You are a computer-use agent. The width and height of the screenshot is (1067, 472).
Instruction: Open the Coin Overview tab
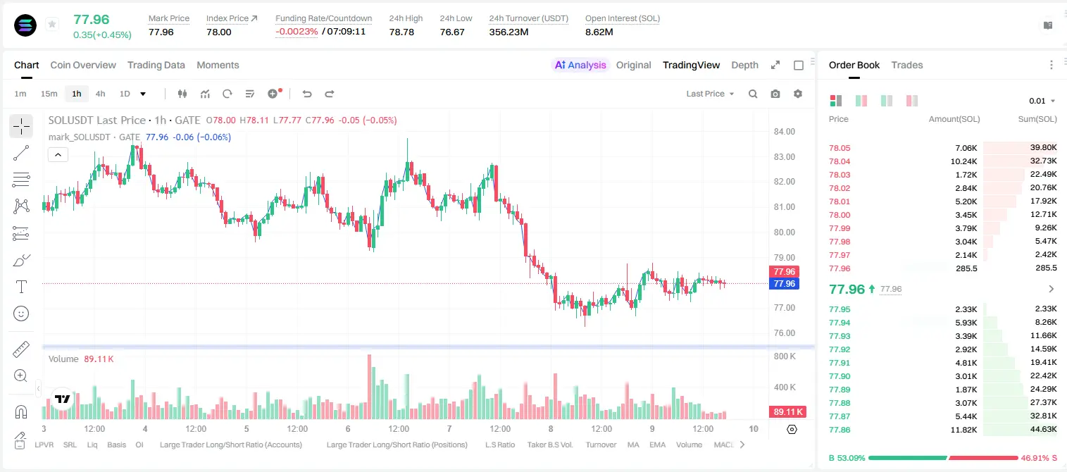(83, 65)
